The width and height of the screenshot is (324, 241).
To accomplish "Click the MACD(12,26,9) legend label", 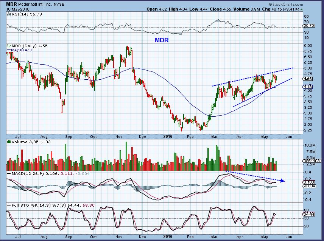I will pos(28,174).
